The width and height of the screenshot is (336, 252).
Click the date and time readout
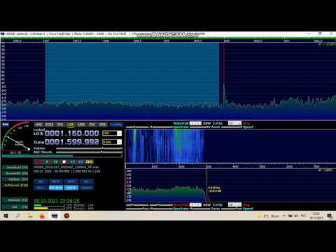click(57, 201)
